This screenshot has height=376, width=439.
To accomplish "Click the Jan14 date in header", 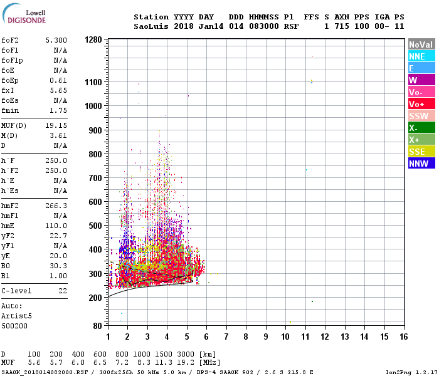I will pyautogui.click(x=211, y=26).
